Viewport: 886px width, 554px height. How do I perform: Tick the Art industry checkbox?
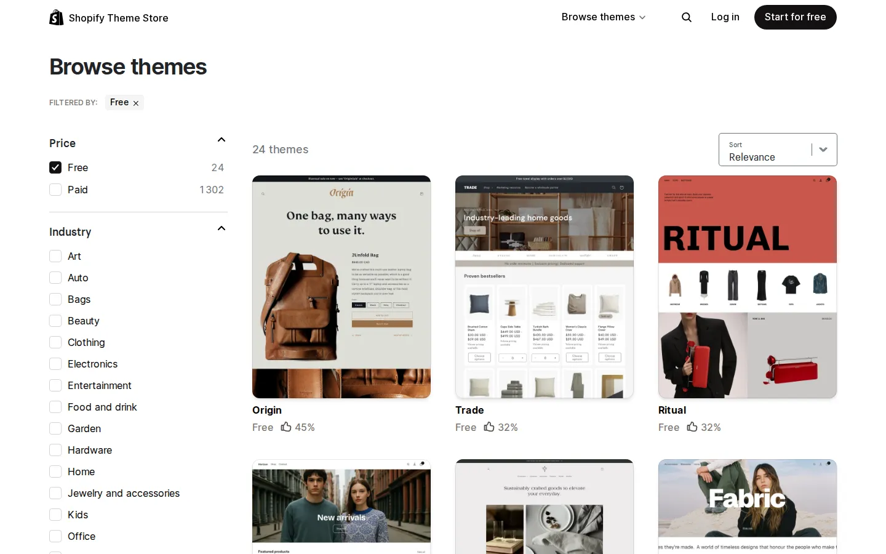point(55,256)
